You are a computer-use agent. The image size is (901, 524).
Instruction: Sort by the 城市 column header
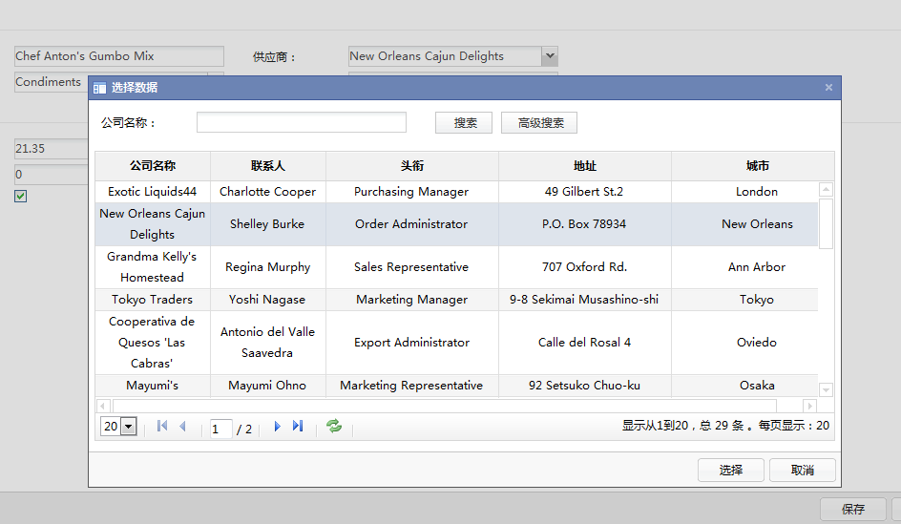[x=757, y=166]
